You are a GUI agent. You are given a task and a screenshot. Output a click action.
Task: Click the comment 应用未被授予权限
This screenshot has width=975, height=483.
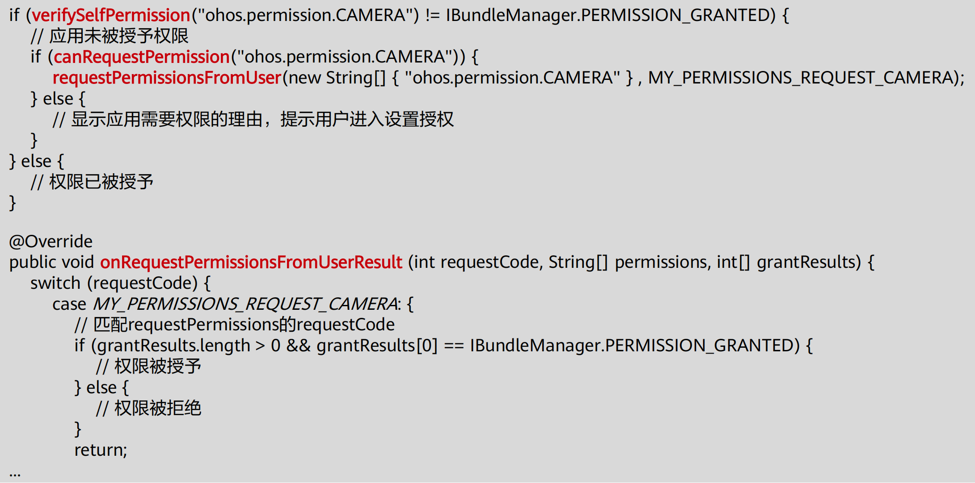110,36
